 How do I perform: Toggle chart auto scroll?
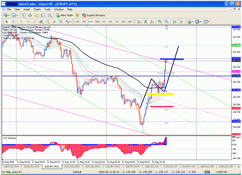[x=175, y=22]
